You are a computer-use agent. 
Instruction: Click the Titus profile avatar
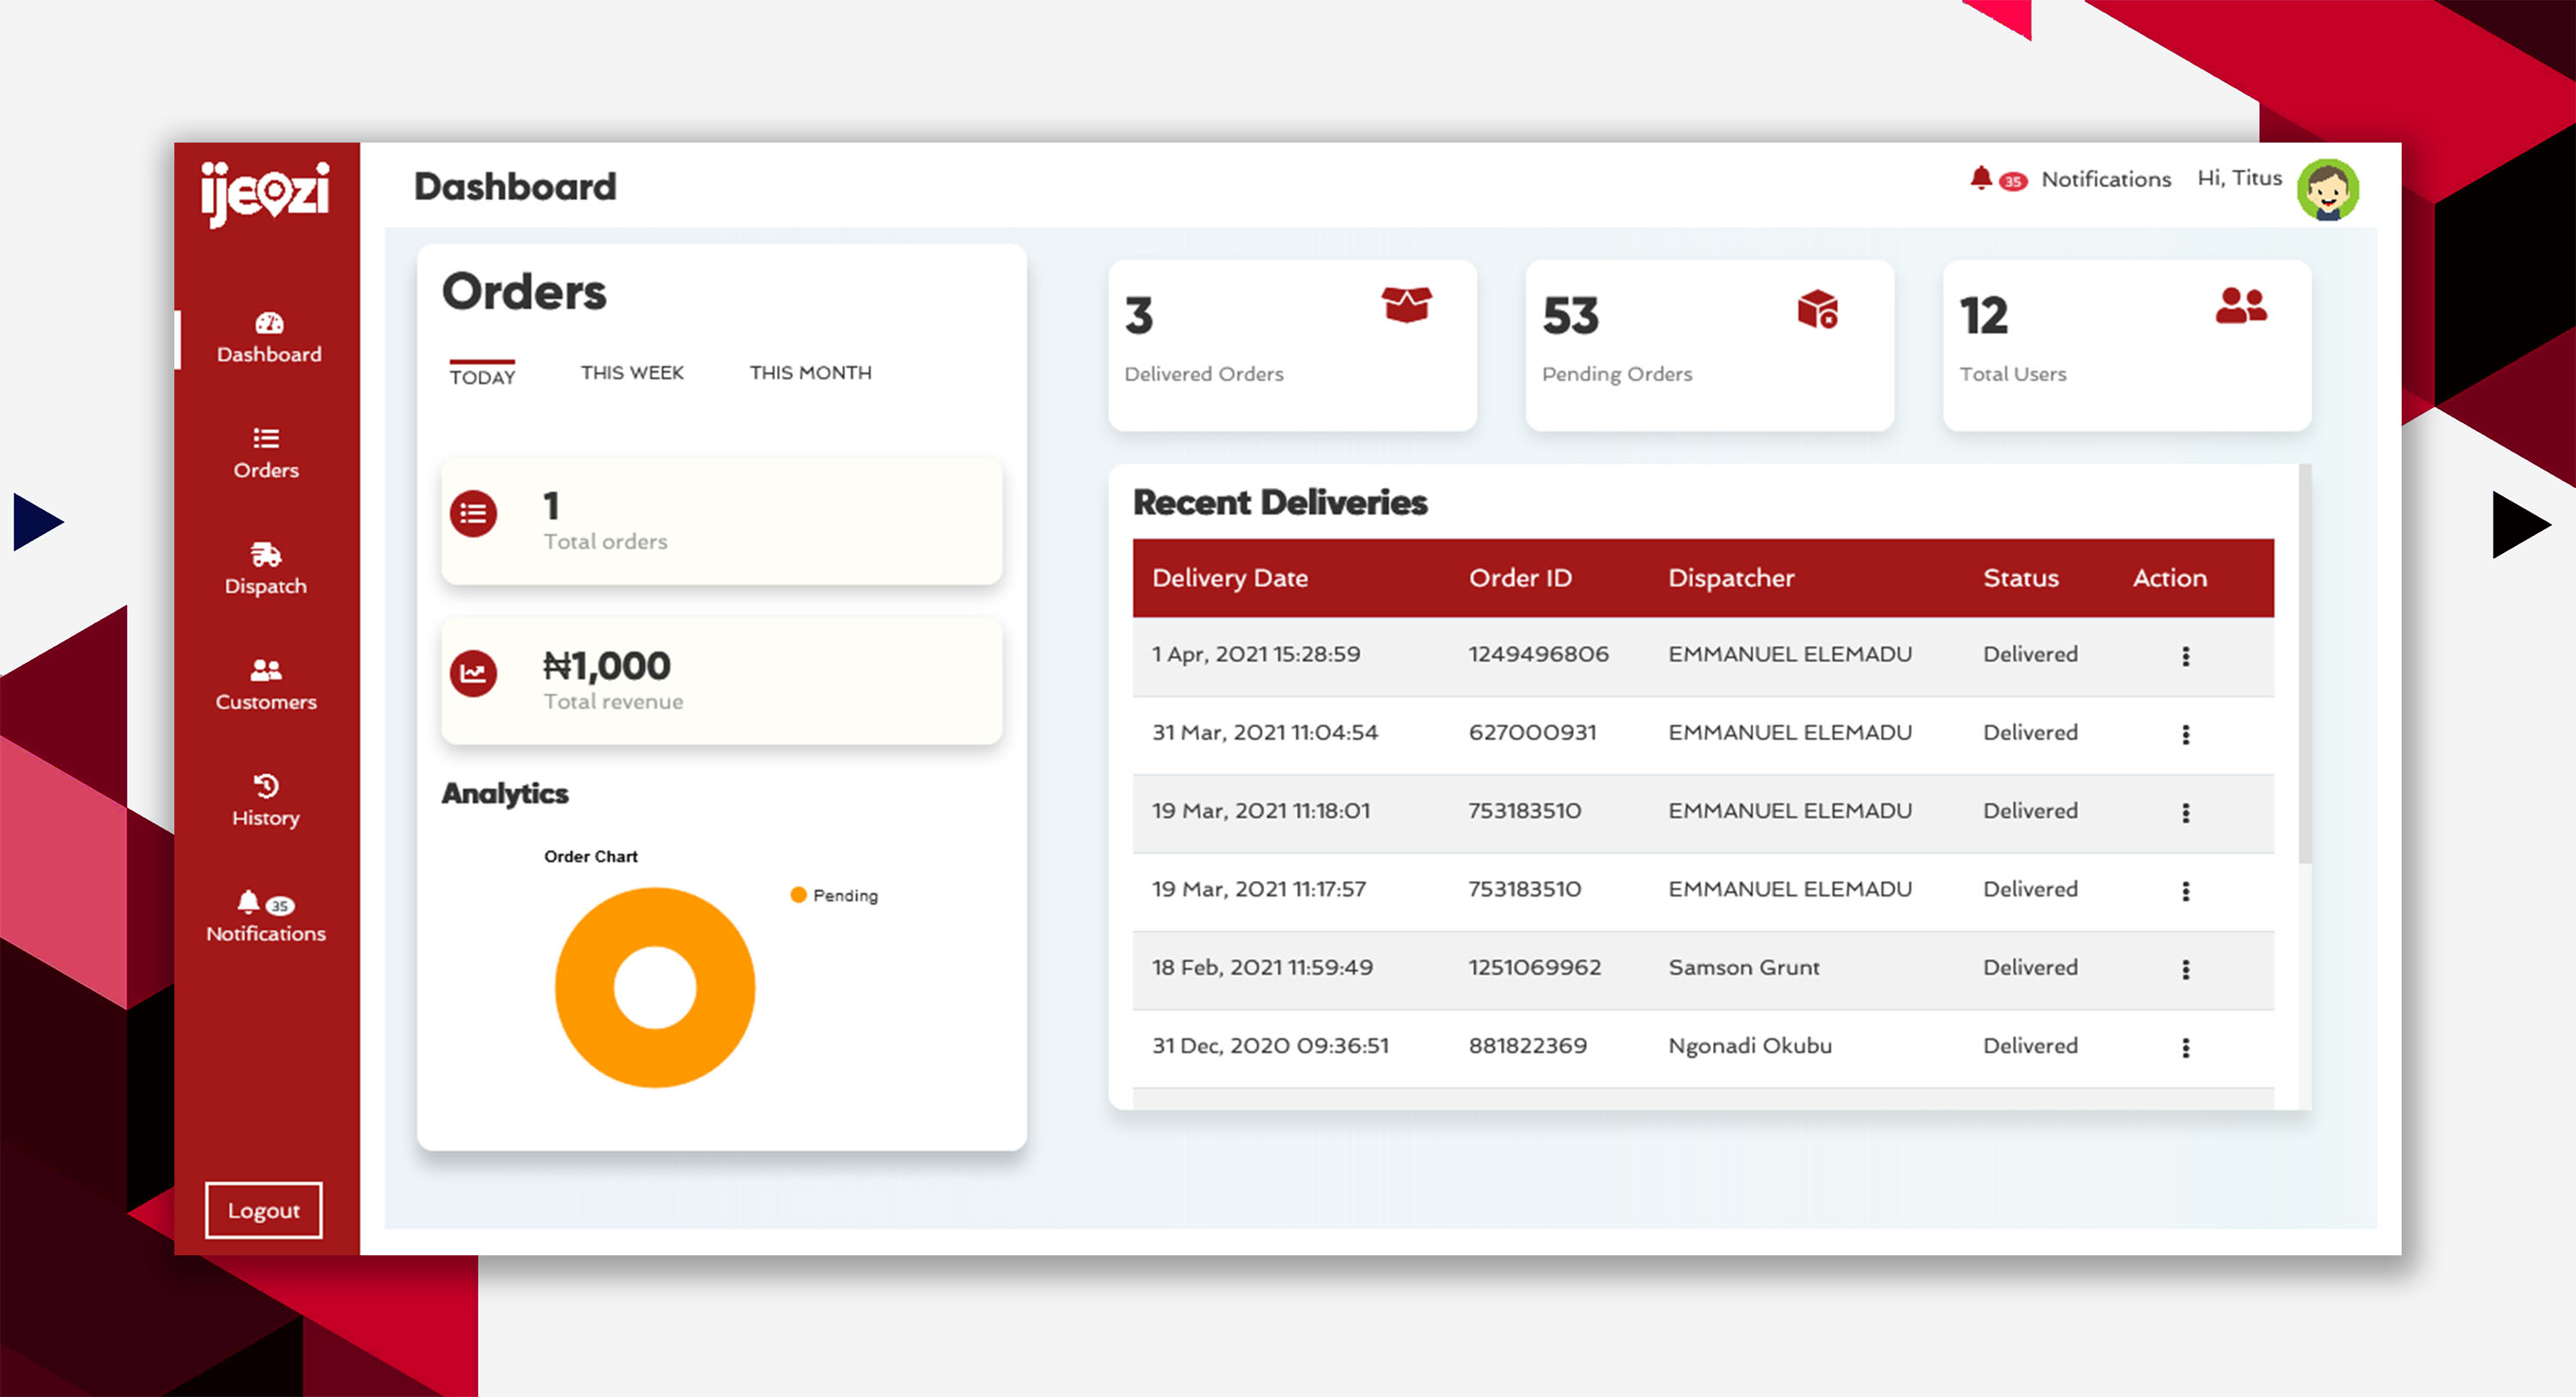(2328, 189)
